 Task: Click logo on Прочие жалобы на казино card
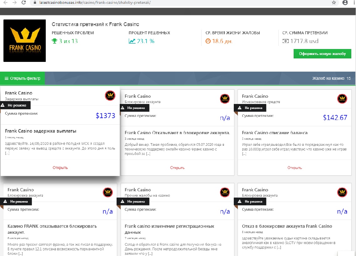[225, 193]
